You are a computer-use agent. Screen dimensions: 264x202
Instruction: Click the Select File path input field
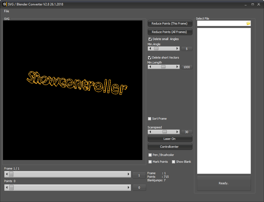pos(221,23)
